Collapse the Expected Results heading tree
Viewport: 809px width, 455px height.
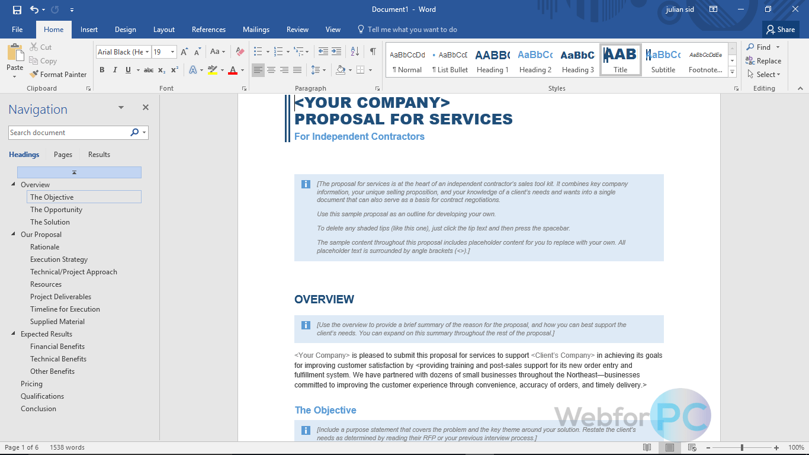13,334
